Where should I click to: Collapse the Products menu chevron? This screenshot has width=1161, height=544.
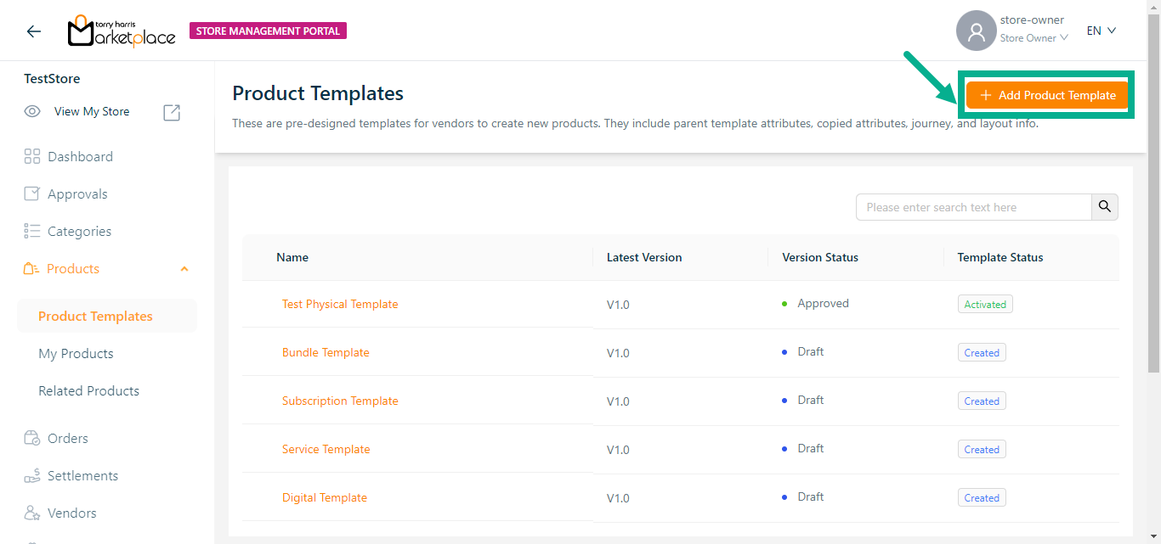pos(184,269)
